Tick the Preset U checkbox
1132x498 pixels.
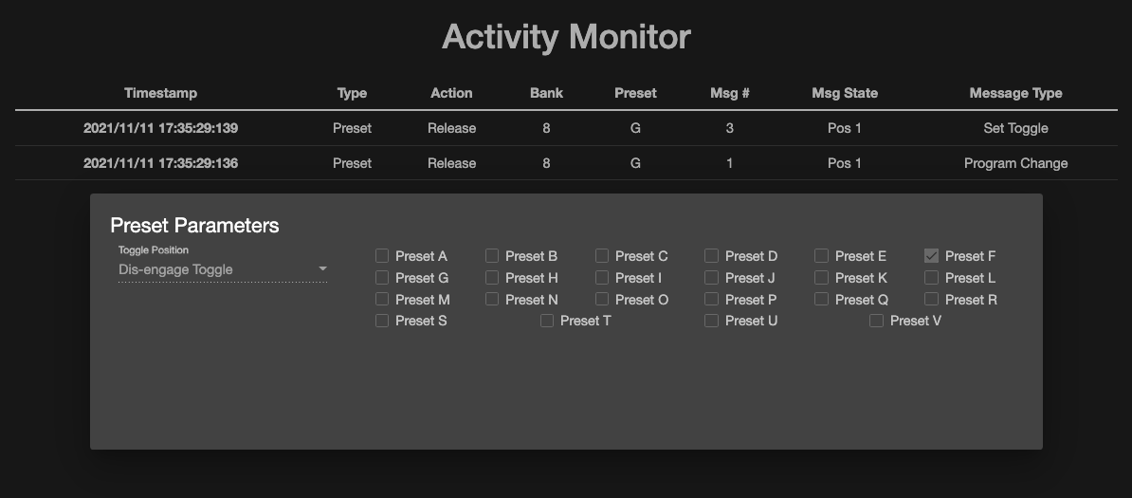pos(712,321)
